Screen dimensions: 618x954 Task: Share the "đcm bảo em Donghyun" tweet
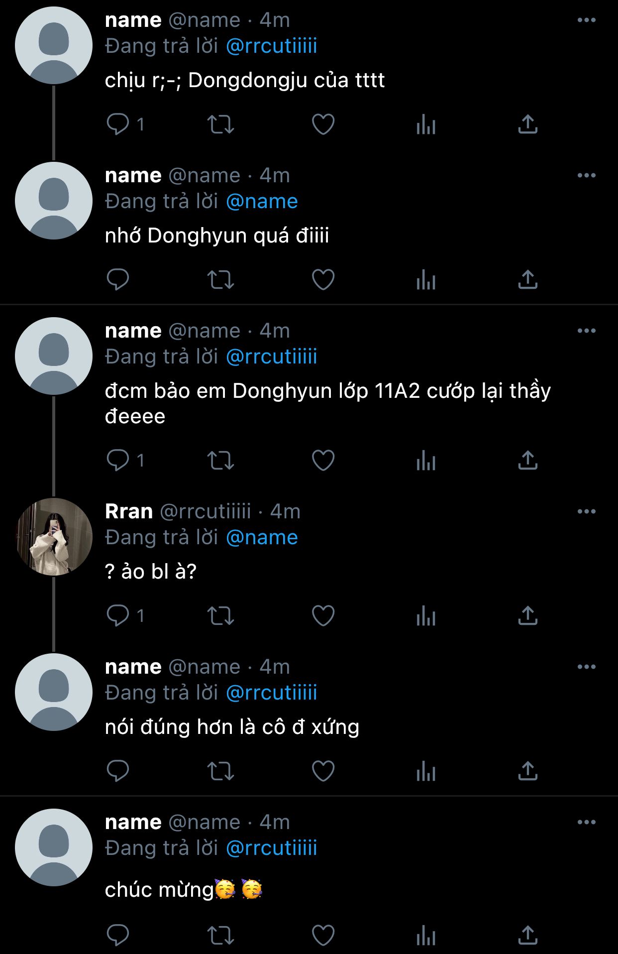(x=528, y=461)
